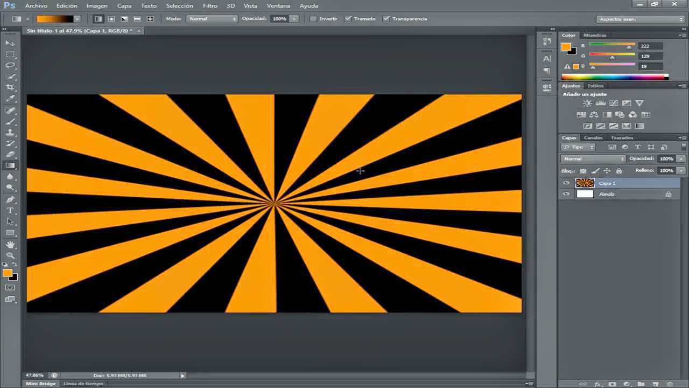Lock transparent pixels in layer
689x388 pixels.
pos(583,171)
